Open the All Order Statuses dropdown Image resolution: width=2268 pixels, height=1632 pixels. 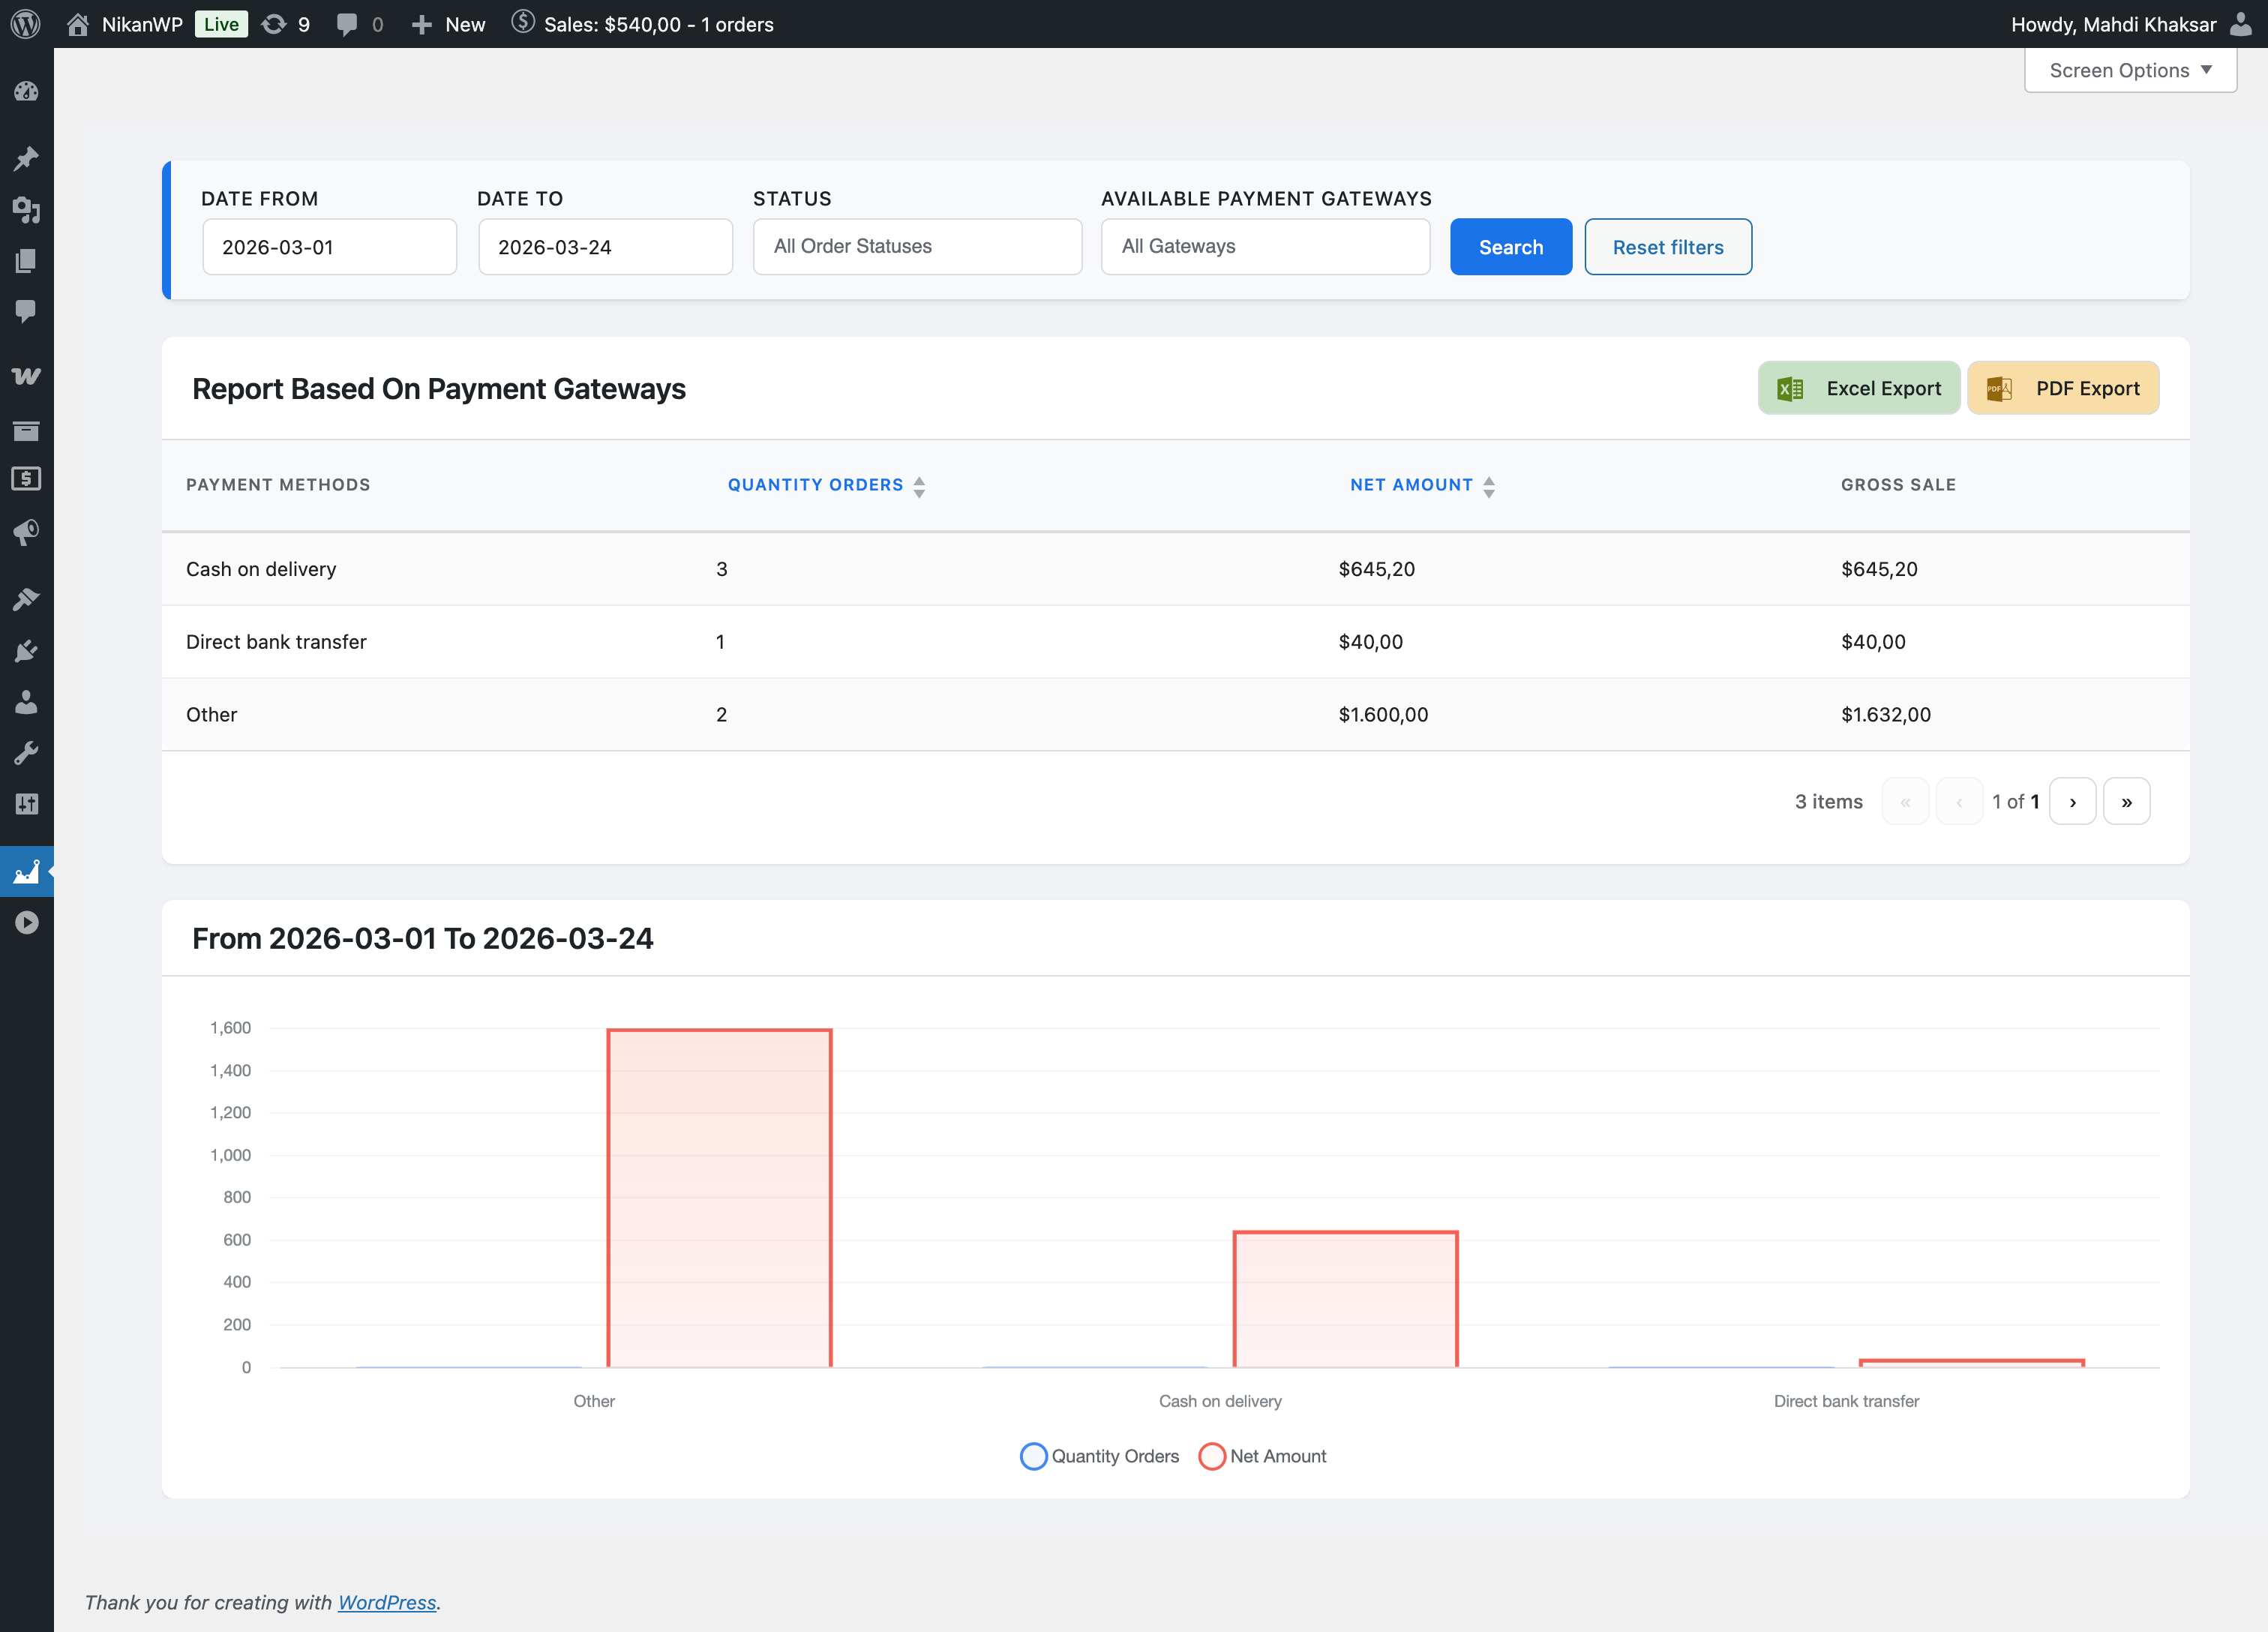click(916, 246)
